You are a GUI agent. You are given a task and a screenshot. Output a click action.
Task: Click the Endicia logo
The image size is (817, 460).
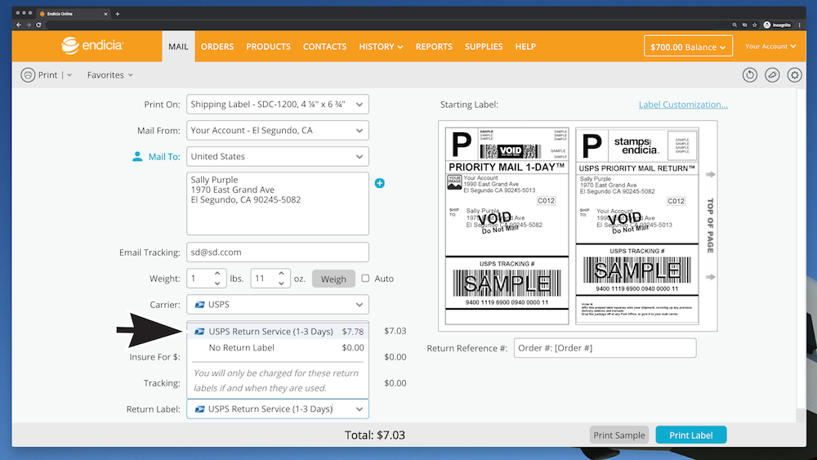coord(92,46)
